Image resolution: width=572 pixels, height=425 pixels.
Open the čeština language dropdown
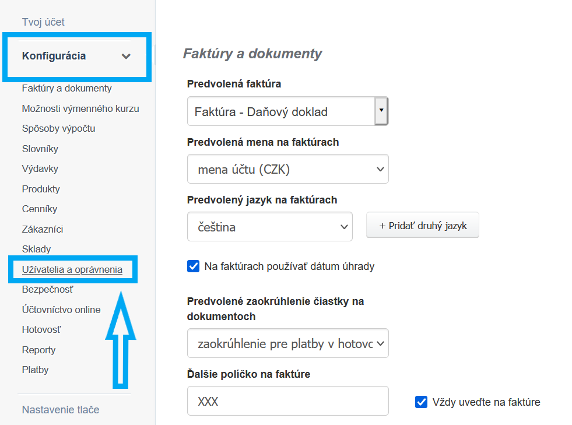point(269,227)
